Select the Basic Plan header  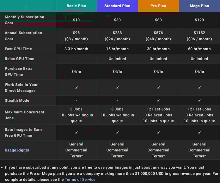coord(76,6)
